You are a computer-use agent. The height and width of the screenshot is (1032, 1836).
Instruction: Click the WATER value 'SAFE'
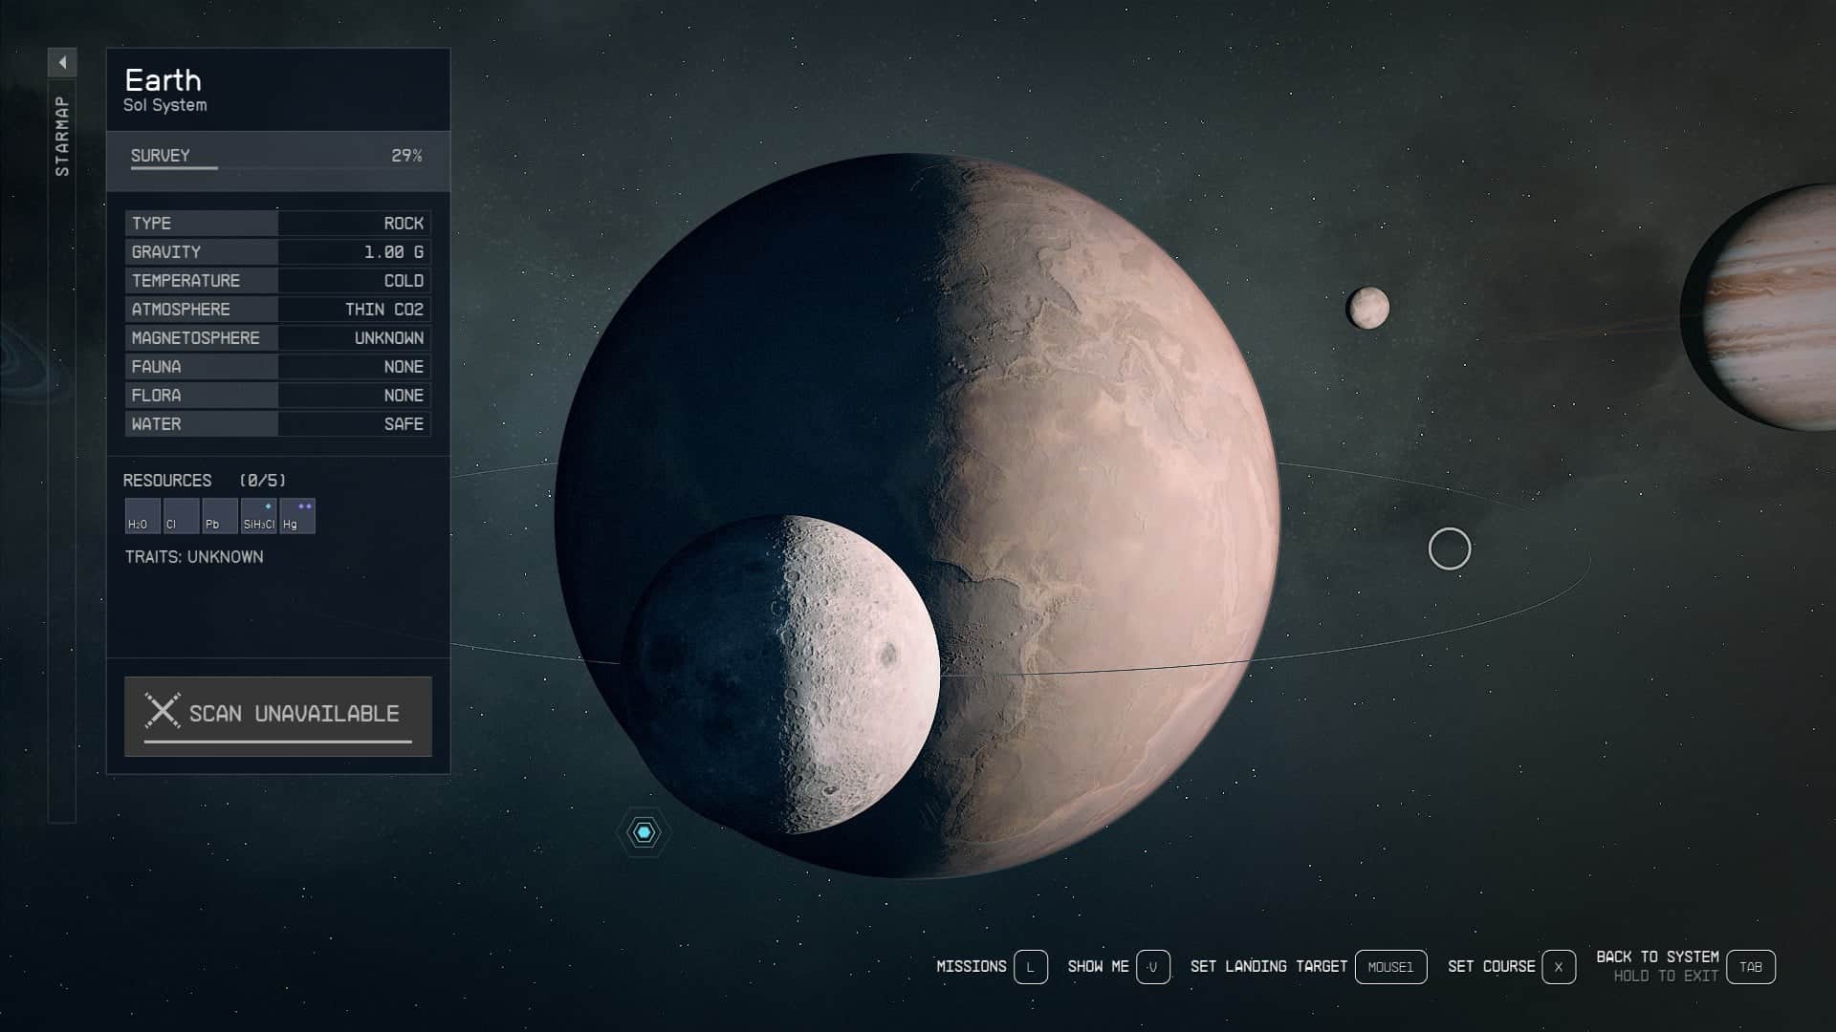coord(404,424)
